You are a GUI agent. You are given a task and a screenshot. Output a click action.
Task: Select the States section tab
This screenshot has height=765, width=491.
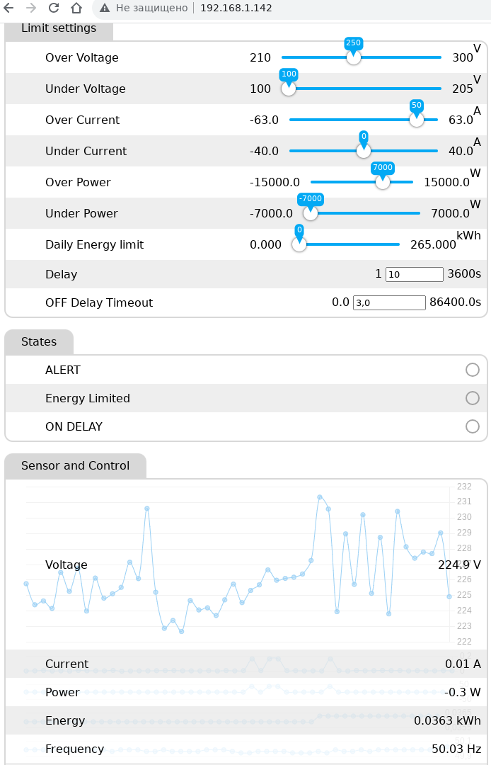(39, 342)
